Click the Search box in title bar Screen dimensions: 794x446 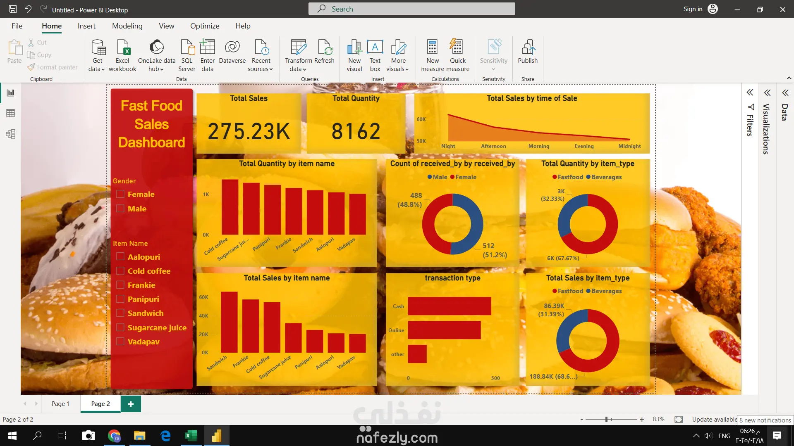(x=411, y=9)
